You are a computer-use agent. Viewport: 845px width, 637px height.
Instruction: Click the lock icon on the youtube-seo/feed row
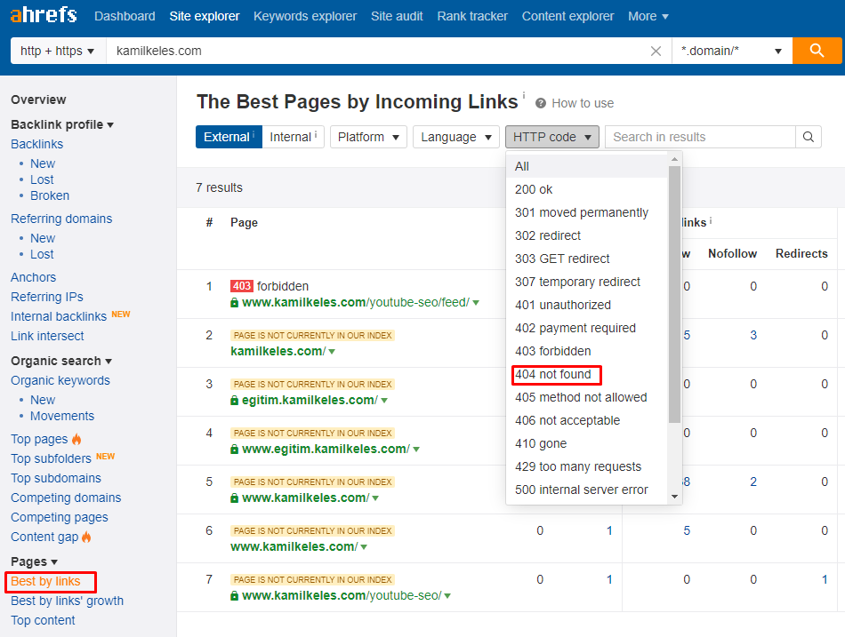[x=235, y=303]
